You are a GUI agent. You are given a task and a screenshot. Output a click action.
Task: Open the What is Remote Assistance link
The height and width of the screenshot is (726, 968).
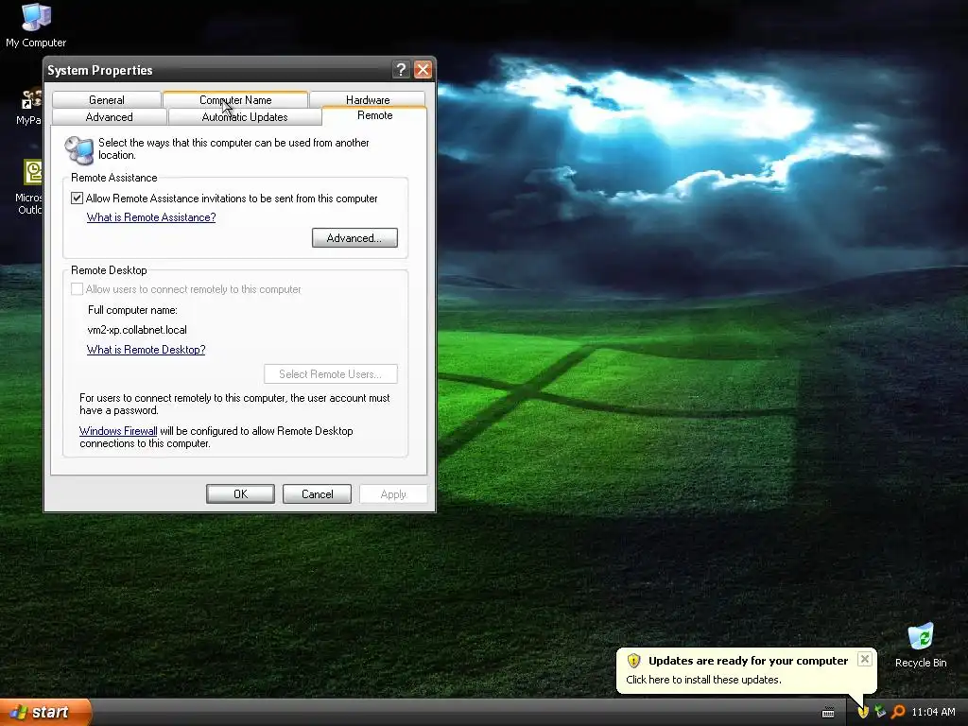[x=151, y=217]
